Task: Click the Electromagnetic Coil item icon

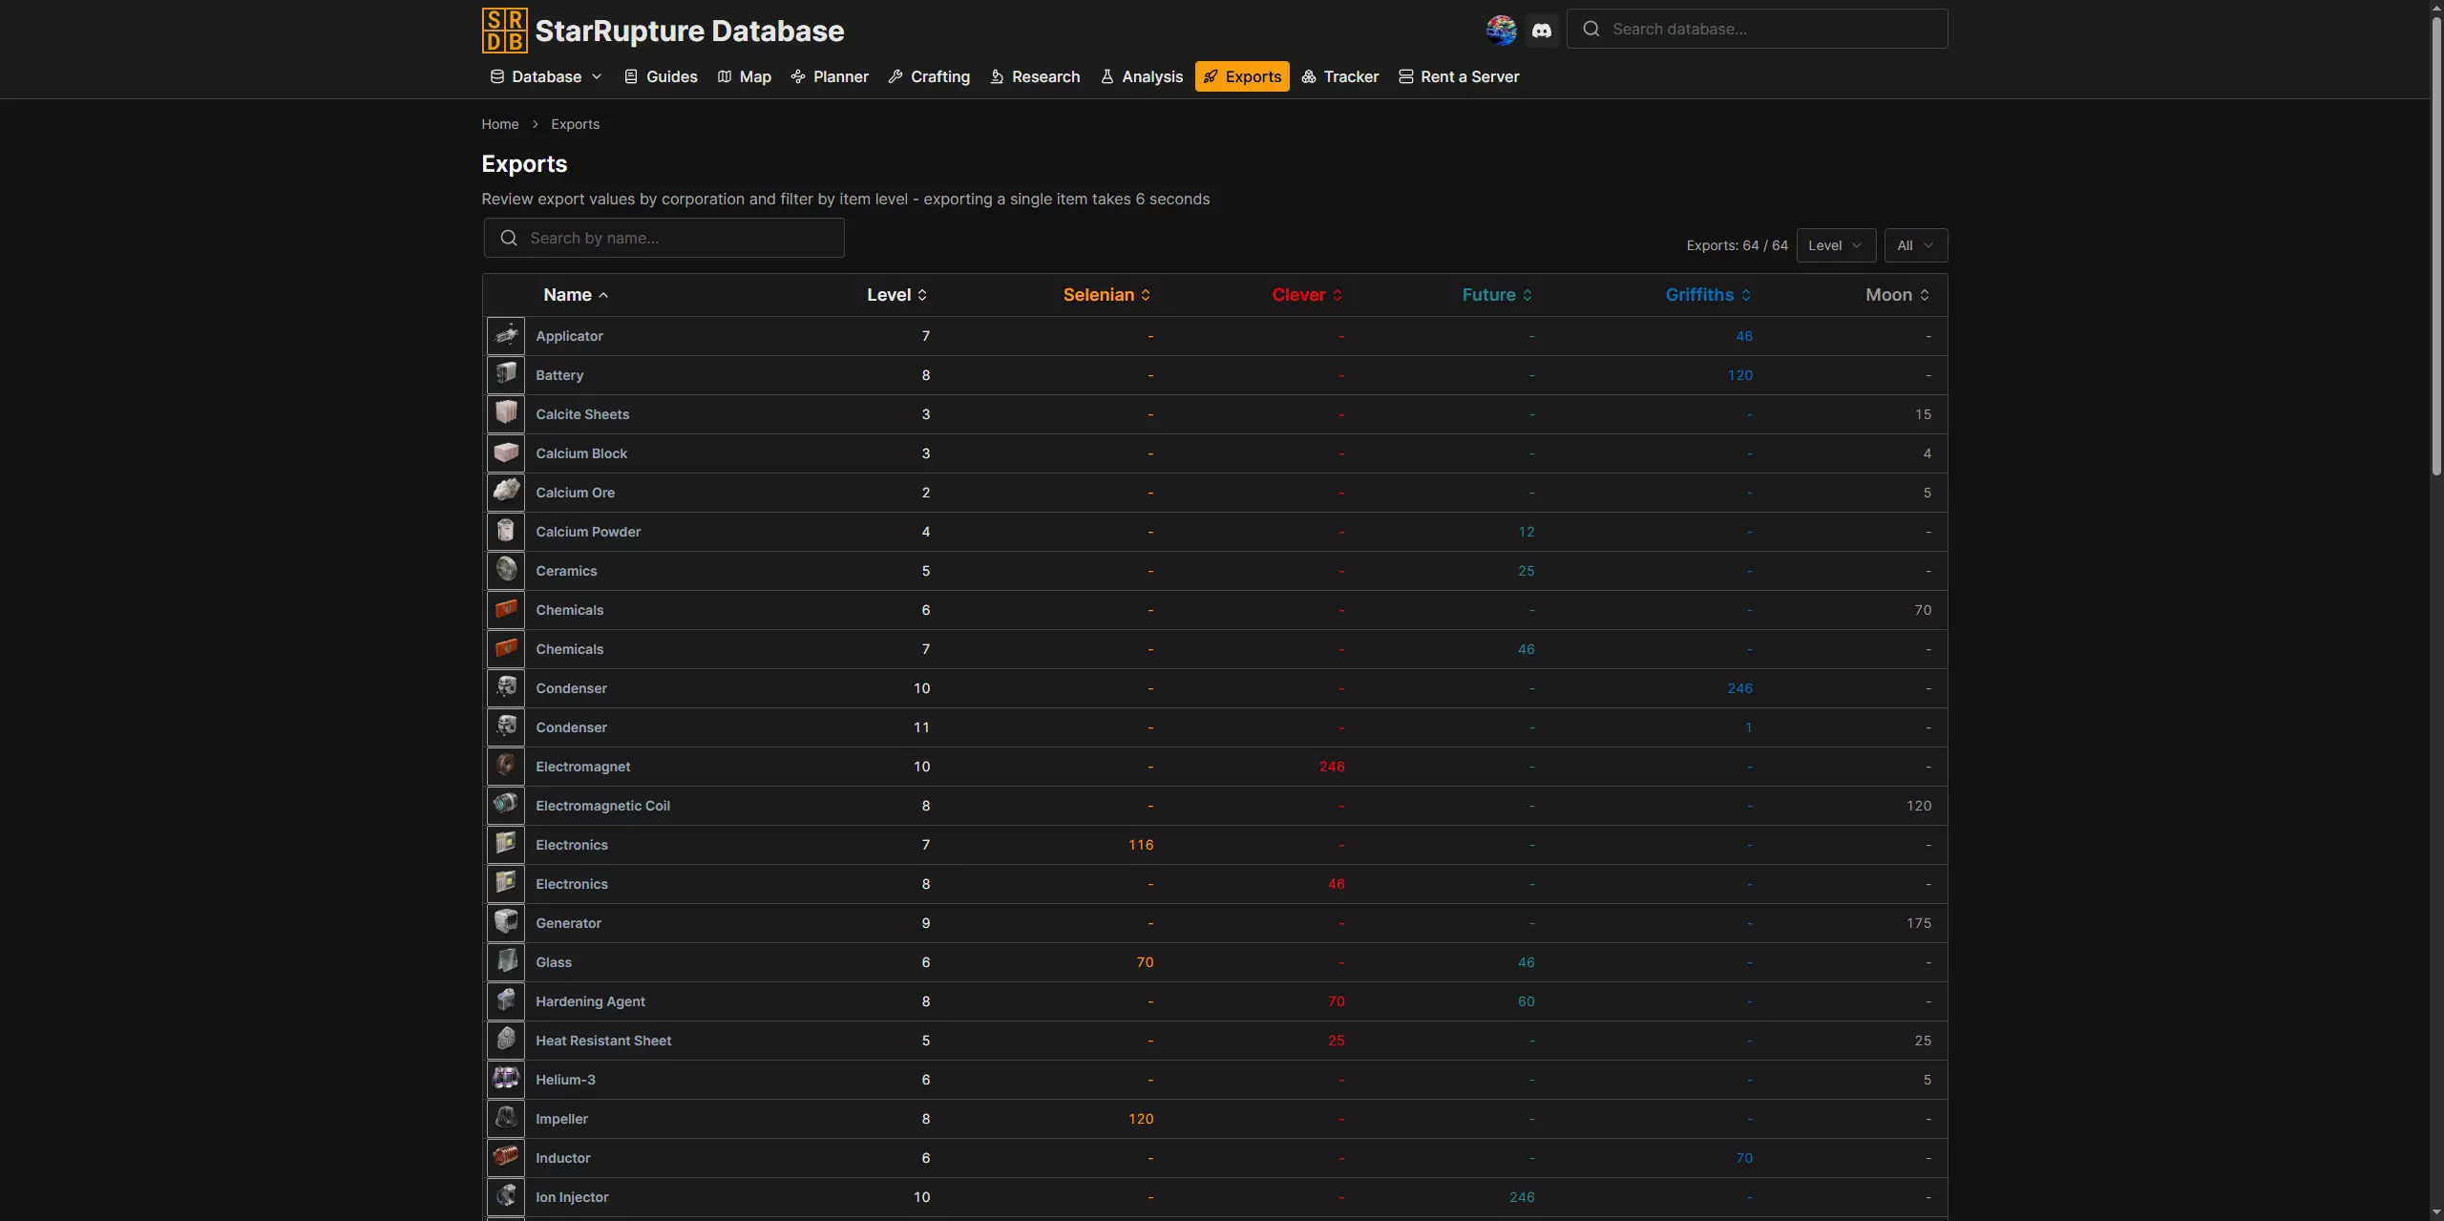Action: [506, 805]
